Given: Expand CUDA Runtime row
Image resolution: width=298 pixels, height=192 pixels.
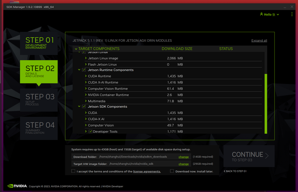Looking at the screenshot, I should 86,76.
